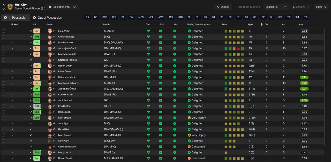Tick the checkbox for Liam Millar
Screen dimensions: 331x162
(x=4, y=31)
